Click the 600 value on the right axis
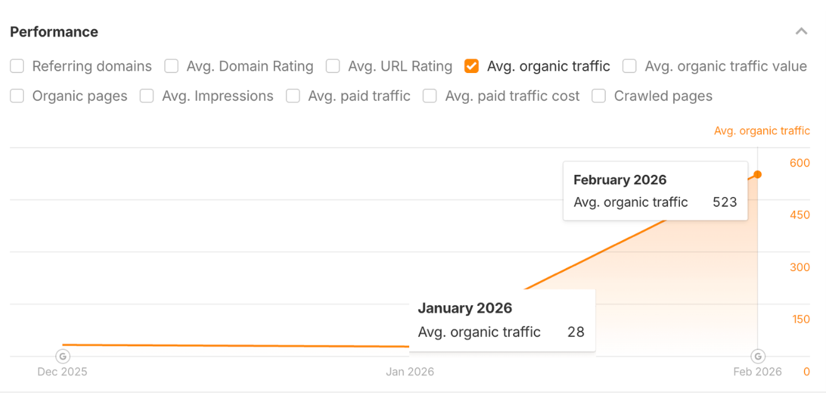Viewport: 826px width, 404px height. (799, 163)
